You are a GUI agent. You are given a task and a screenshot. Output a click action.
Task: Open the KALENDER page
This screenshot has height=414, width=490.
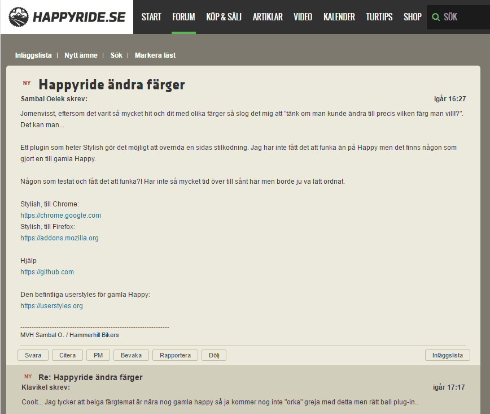339,17
